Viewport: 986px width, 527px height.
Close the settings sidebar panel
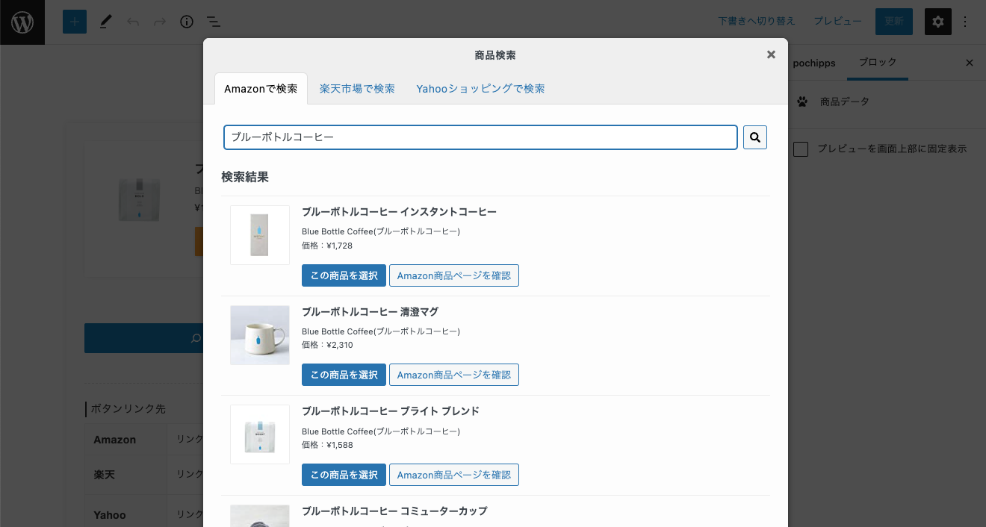970,63
